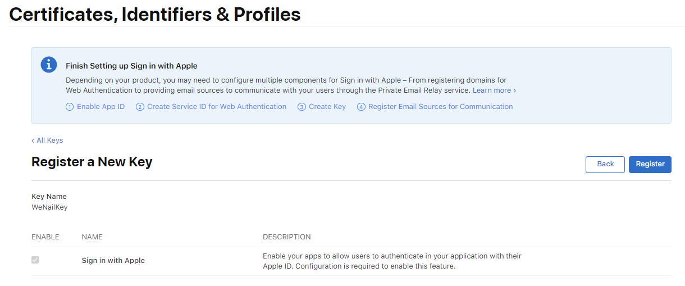Click Certificates, Identifiers & Profiles page title

[x=155, y=14]
